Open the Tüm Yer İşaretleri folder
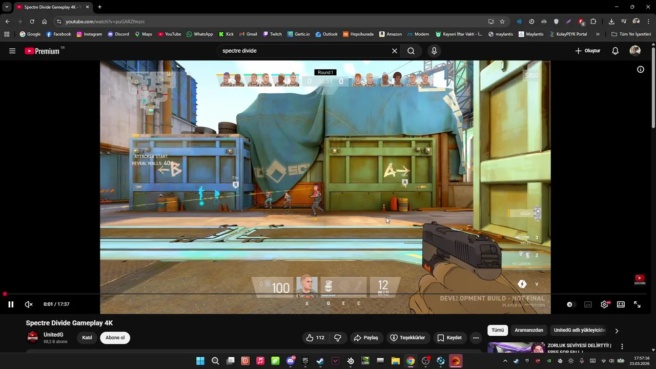This screenshot has height=369, width=656. pyautogui.click(x=631, y=34)
